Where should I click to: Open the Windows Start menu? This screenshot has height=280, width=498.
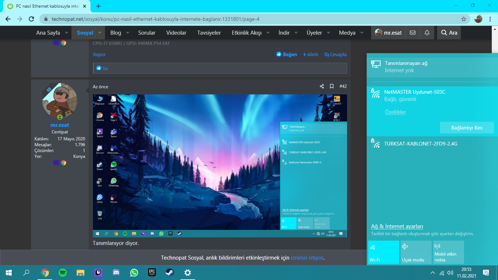click(x=8, y=272)
